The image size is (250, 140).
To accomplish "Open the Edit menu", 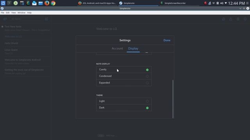I will [8, 13].
